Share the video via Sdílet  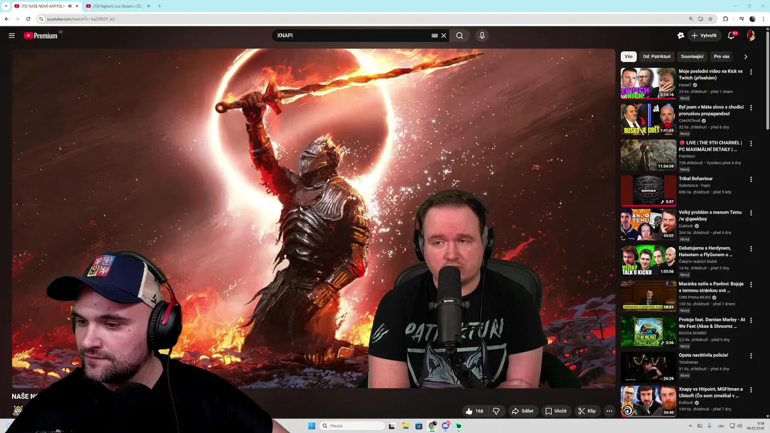[522, 411]
